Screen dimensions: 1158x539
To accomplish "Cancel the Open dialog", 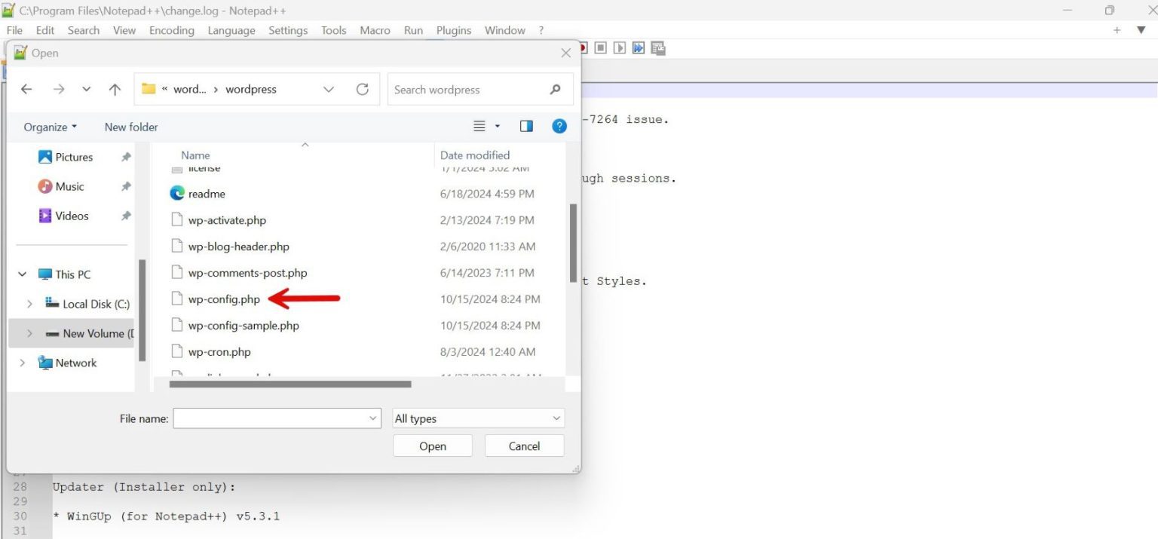I will tap(524, 446).
